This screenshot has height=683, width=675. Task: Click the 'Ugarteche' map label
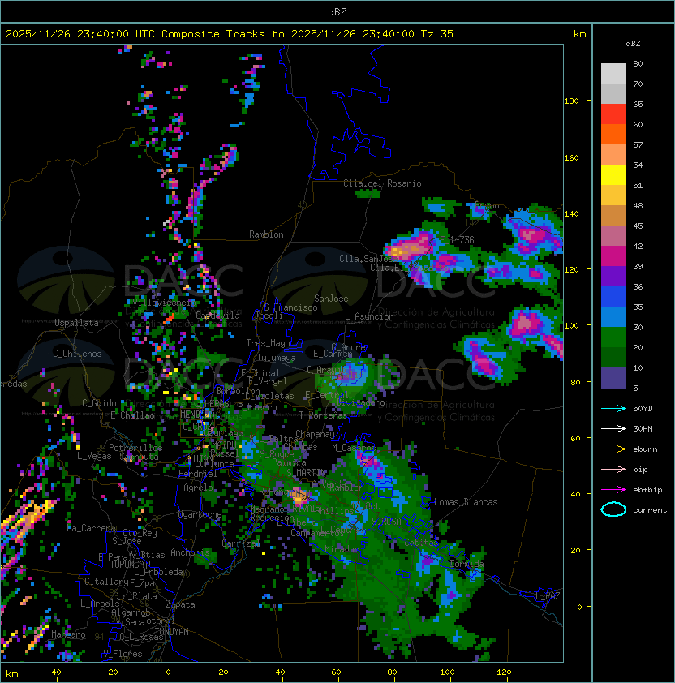pos(200,515)
